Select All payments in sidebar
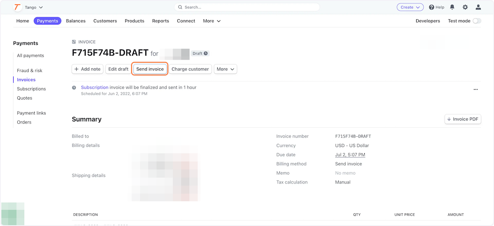 [30, 56]
